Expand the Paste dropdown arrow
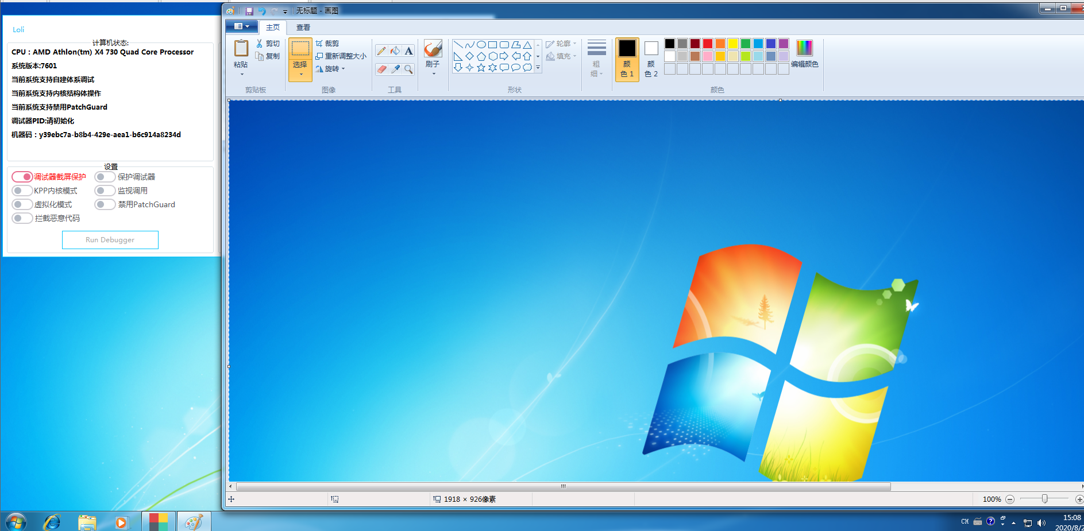This screenshot has height=531, width=1084. point(242,74)
